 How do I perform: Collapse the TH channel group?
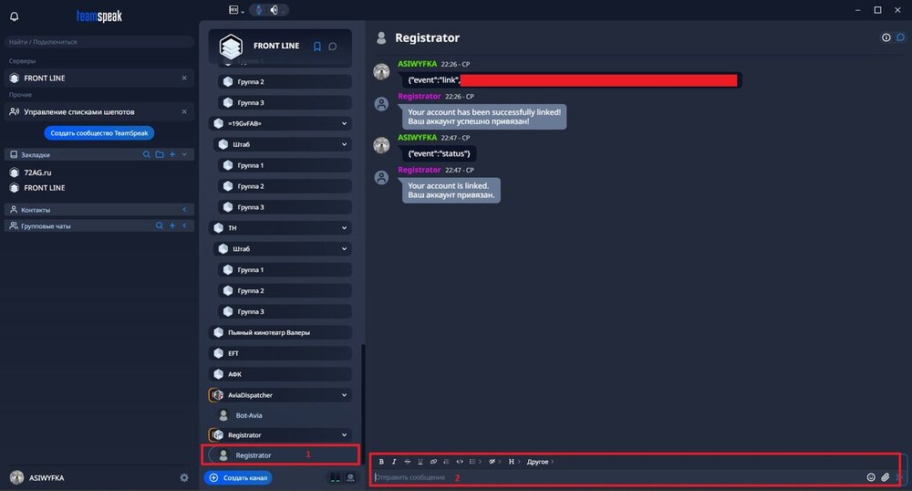pos(345,228)
